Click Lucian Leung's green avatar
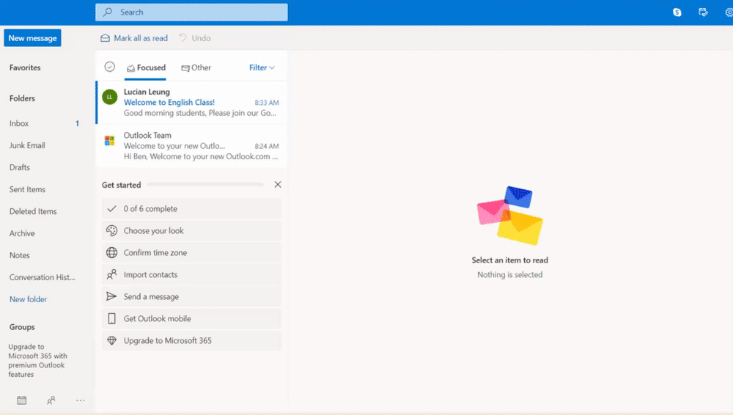 [x=110, y=97]
